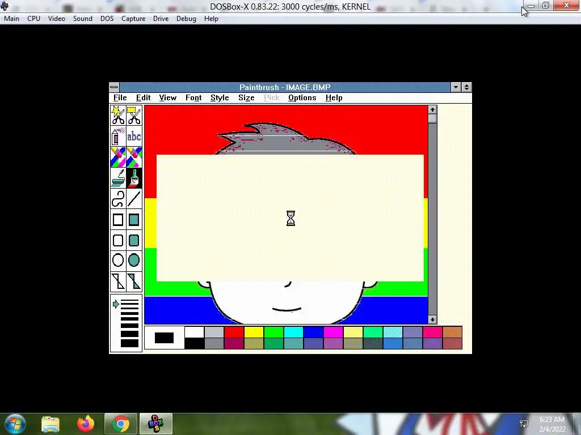Pick yellow color in palette

(x=254, y=332)
